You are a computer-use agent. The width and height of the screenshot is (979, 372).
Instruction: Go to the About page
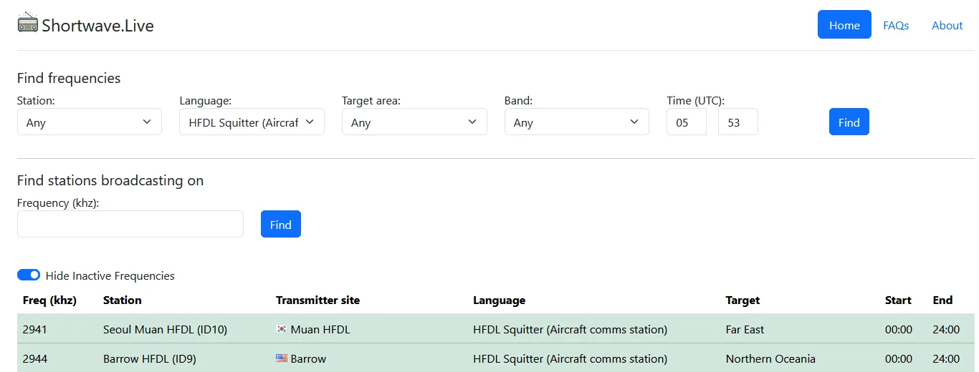(x=947, y=25)
